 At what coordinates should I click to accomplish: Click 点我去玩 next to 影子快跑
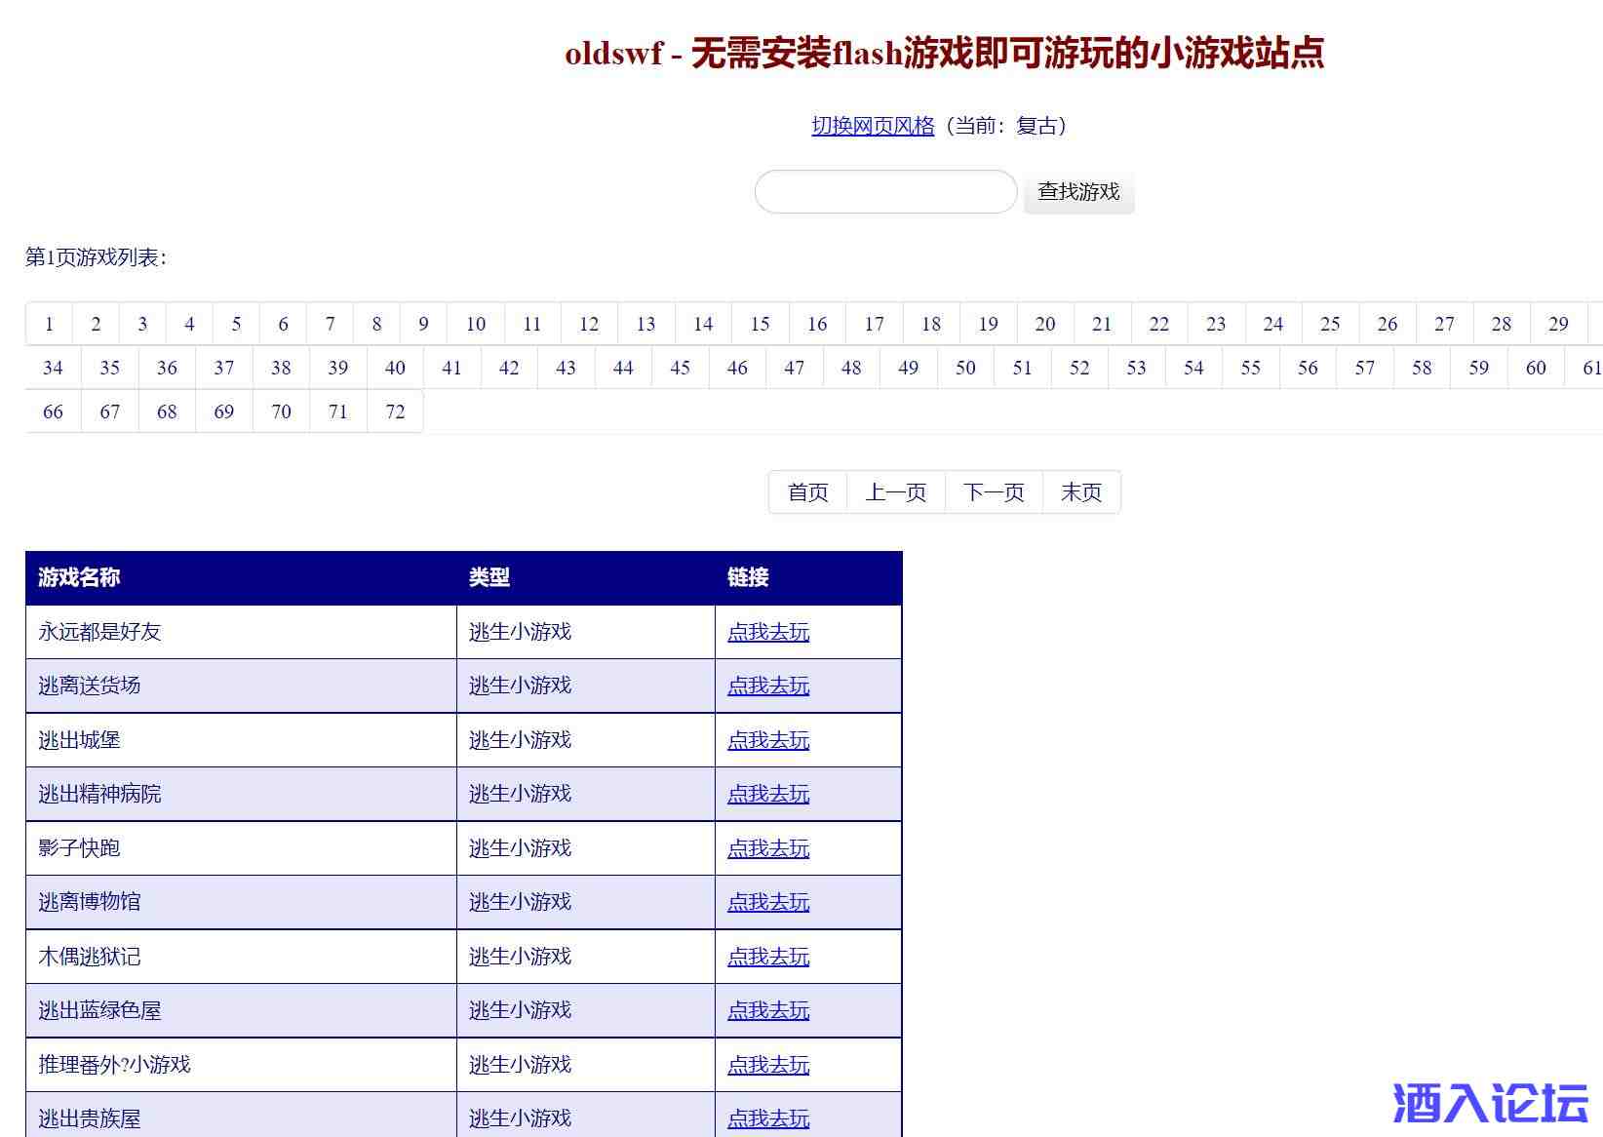click(768, 848)
